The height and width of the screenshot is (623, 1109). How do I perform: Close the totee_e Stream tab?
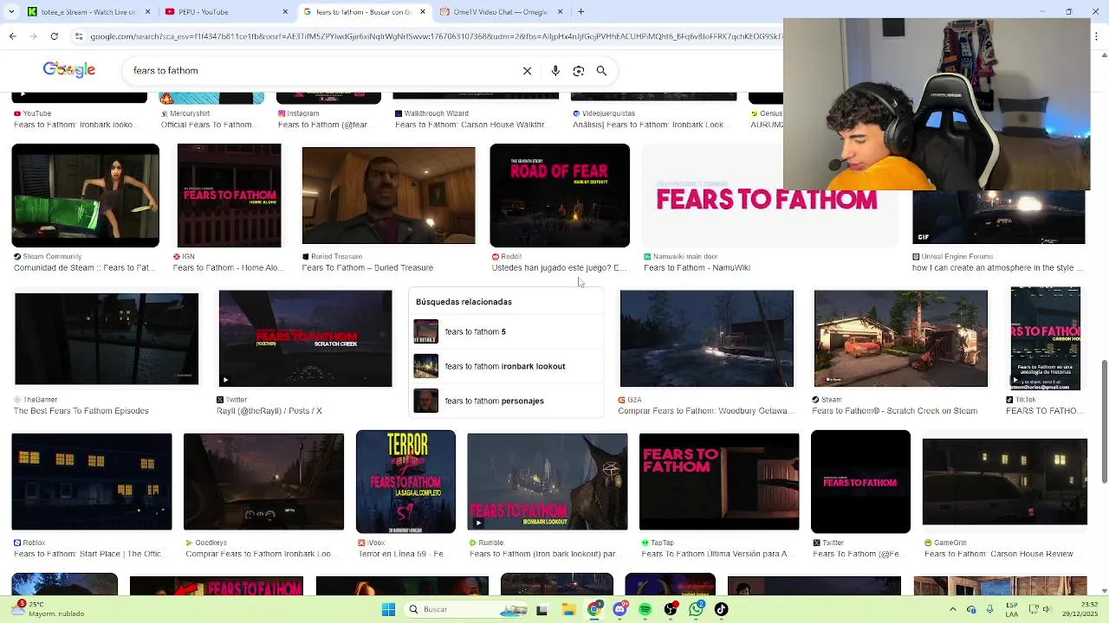(147, 12)
